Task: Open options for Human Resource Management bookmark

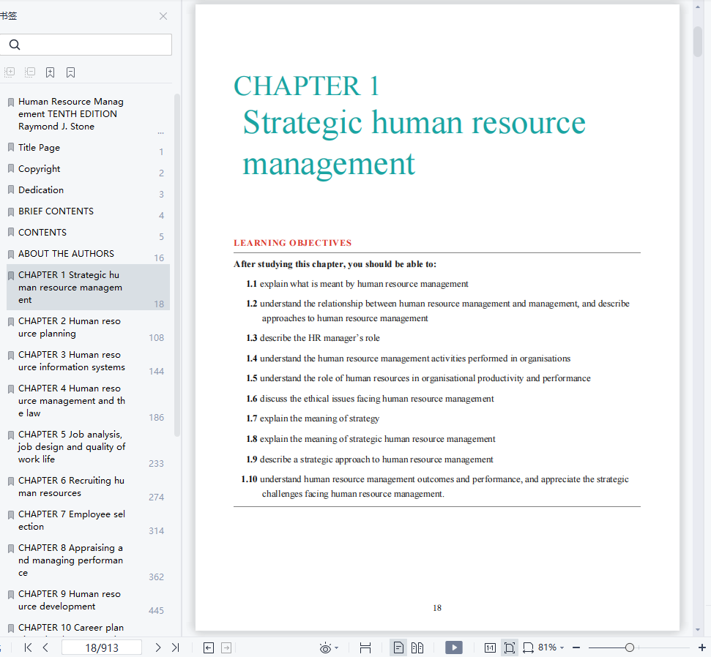Action: click(x=160, y=132)
